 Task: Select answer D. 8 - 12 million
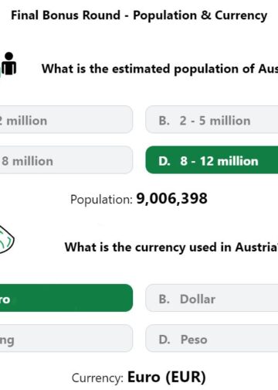tap(212, 160)
